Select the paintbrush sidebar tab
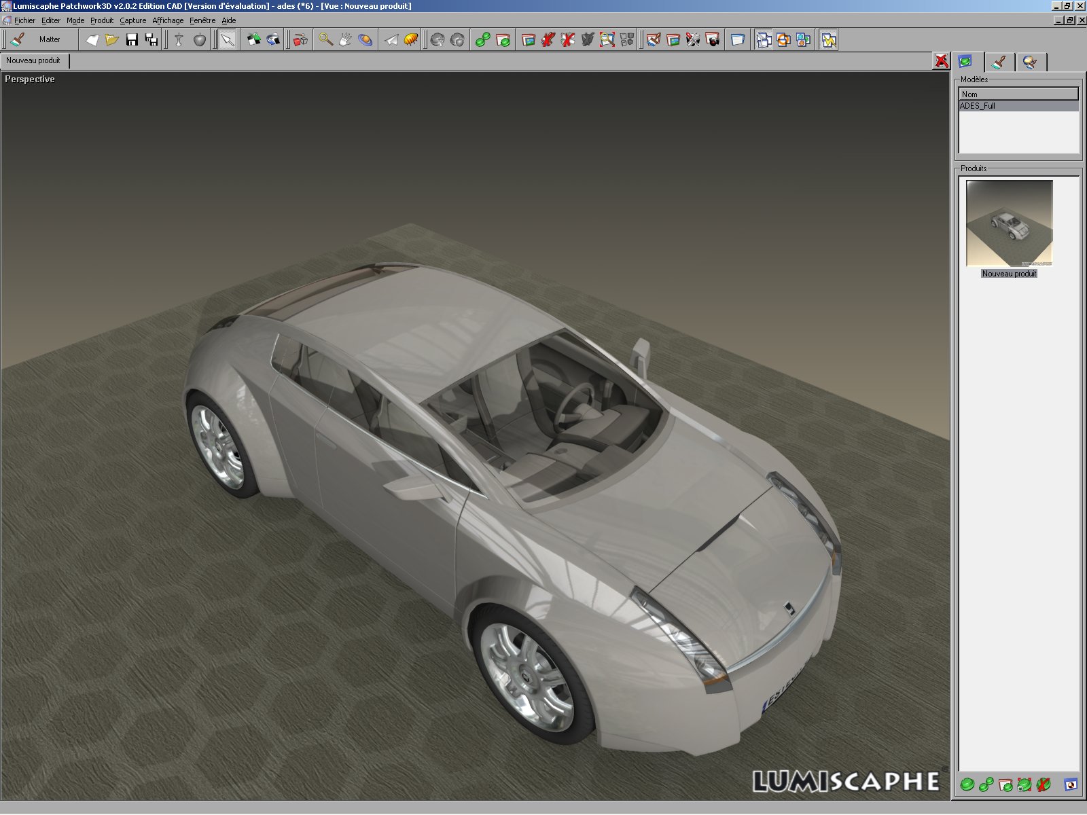1087x815 pixels. pyautogui.click(x=999, y=62)
